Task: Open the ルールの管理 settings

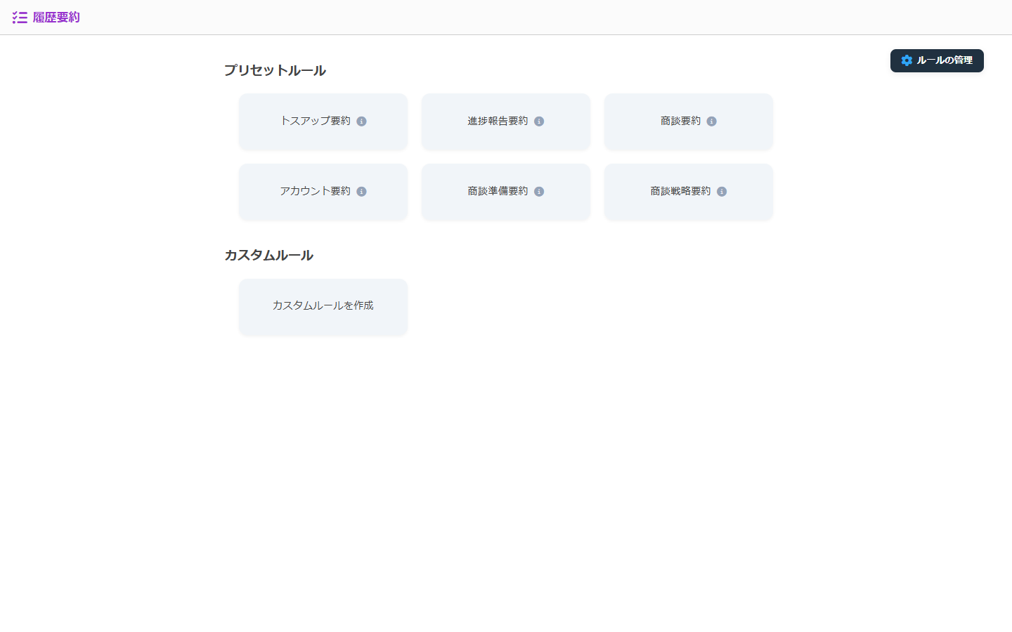Action: [937, 61]
